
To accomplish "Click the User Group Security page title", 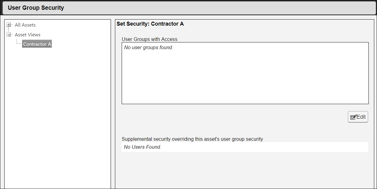I will (36, 8).
